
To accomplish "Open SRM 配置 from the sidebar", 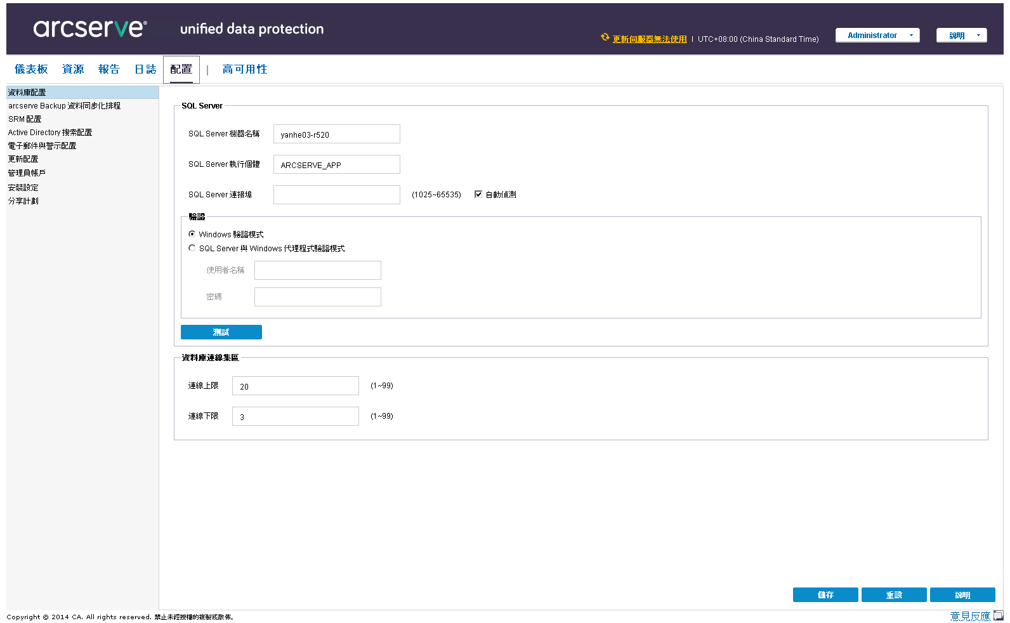I will point(25,119).
